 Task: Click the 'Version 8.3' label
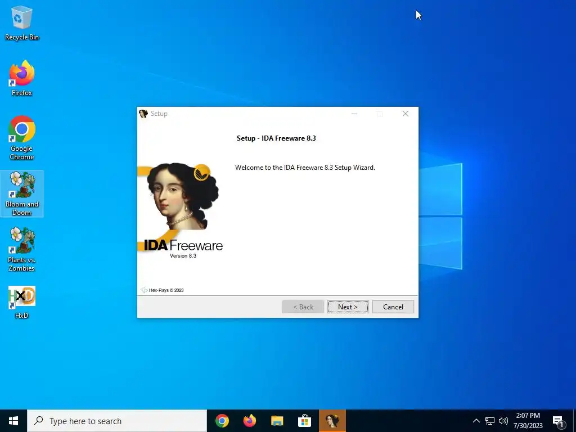coord(183,256)
